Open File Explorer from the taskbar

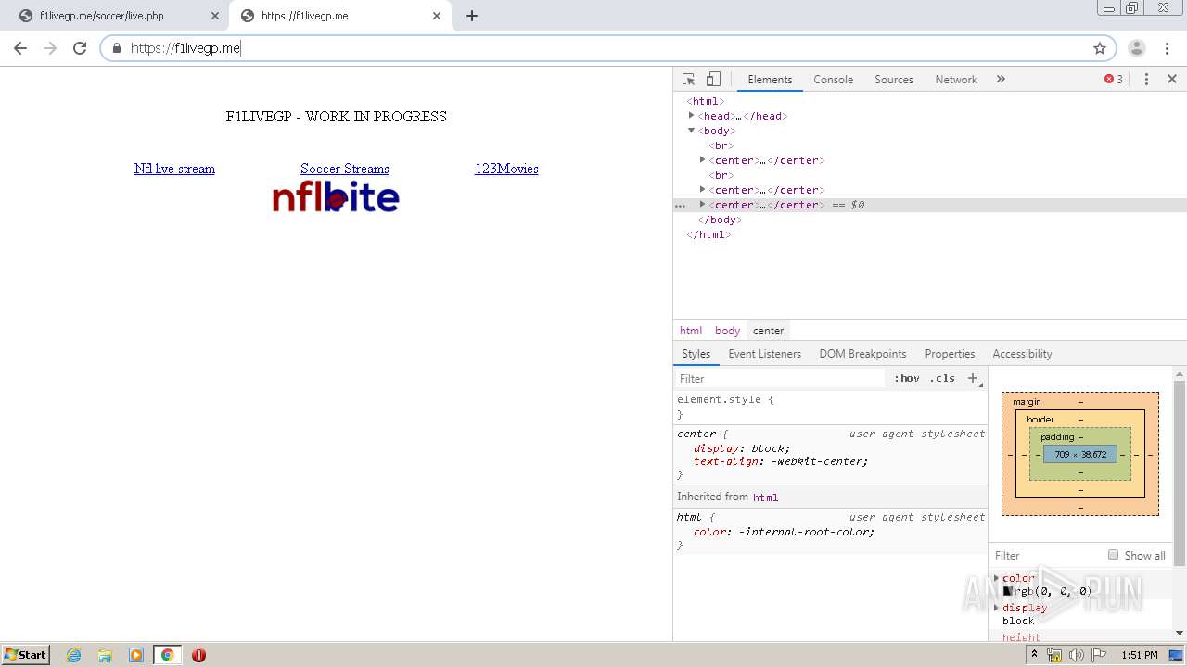click(105, 655)
